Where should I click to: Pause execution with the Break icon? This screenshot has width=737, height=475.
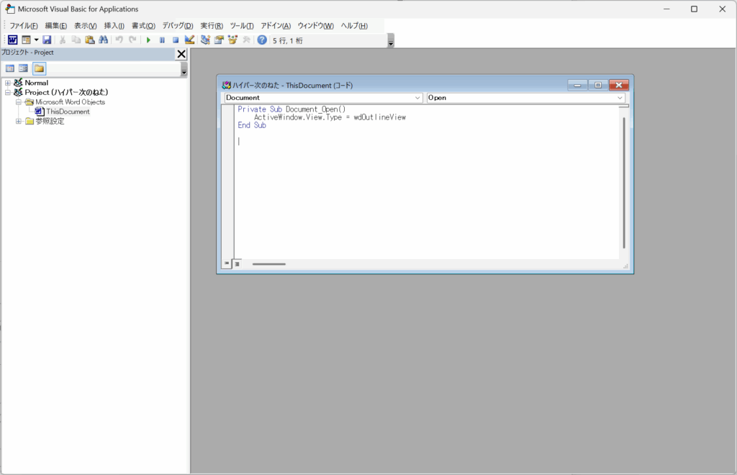[162, 40]
